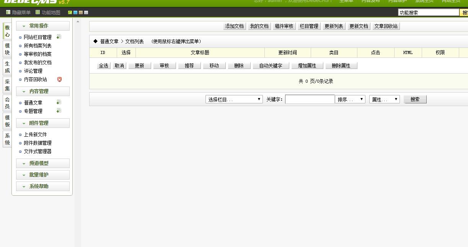Open the 属性 attribute dropdown
Screen dimensions: 468x247
[x=384, y=99]
